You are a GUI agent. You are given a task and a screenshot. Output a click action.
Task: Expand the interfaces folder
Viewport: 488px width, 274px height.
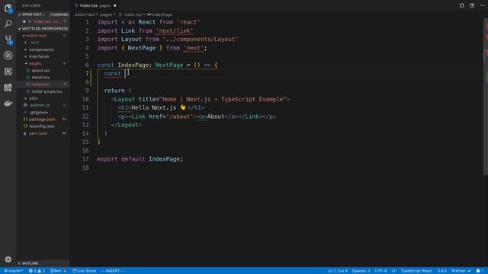click(43, 56)
